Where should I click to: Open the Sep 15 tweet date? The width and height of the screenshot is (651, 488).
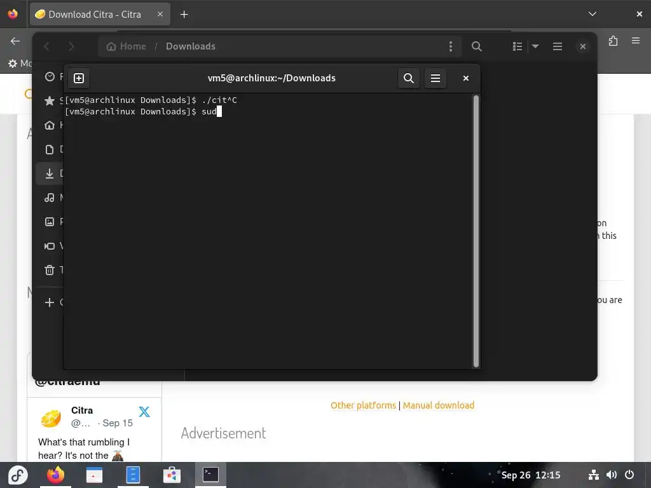pos(118,423)
